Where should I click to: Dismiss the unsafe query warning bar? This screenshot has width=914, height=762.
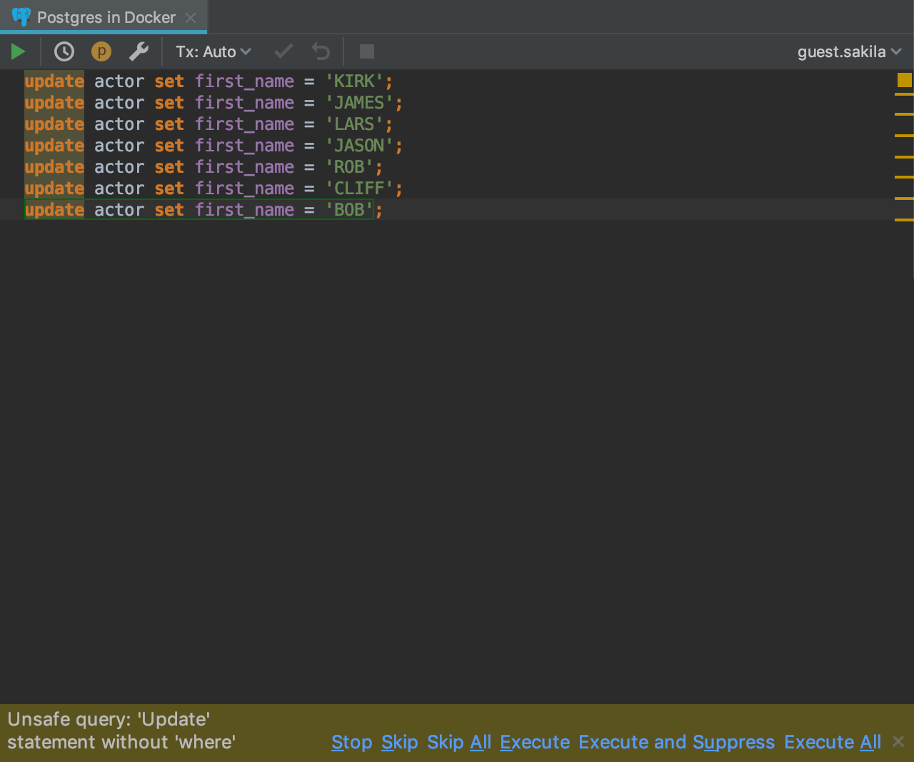[x=898, y=741]
